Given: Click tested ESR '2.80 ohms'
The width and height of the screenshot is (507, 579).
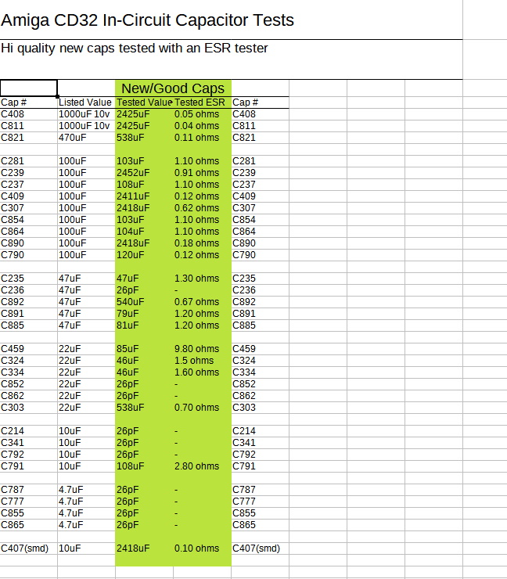Looking at the screenshot, I should (x=197, y=466).
